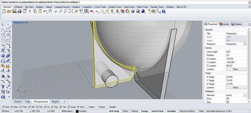Select the Text tool in sidebar
This screenshot has height=113, width=251.
[x=3, y=87]
